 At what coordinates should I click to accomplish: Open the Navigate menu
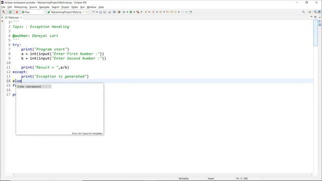44,7
